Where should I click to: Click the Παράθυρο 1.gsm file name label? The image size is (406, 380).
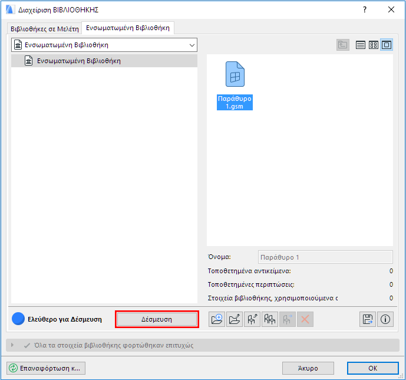tap(235, 103)
